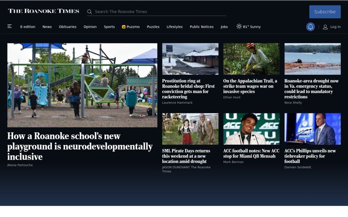Click the Phillips podium thumbnail
The width and height of the screenshot is (348, 217).
(x=313, y=129)
